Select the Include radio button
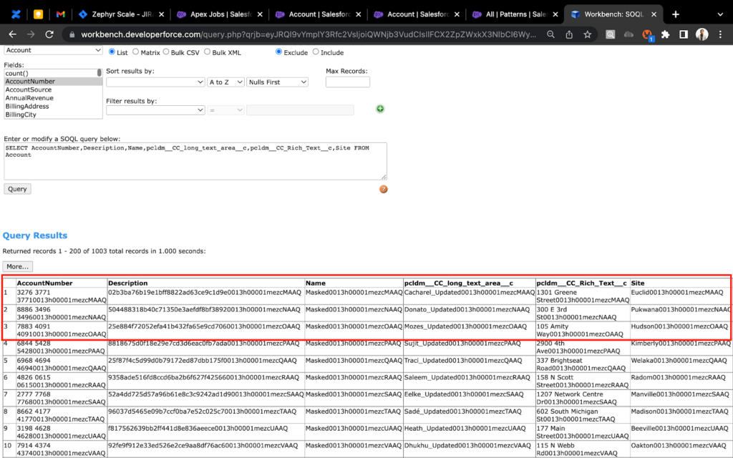 tap(314, 52)
